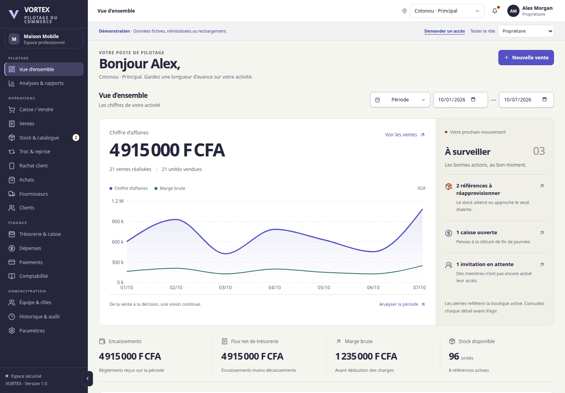Click the Analyser la période link
Viewport: 565px width, 393px height.
click(402, 305)
